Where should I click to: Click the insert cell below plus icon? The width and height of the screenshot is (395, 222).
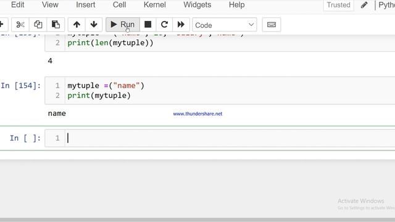click(x=2, y=25)
